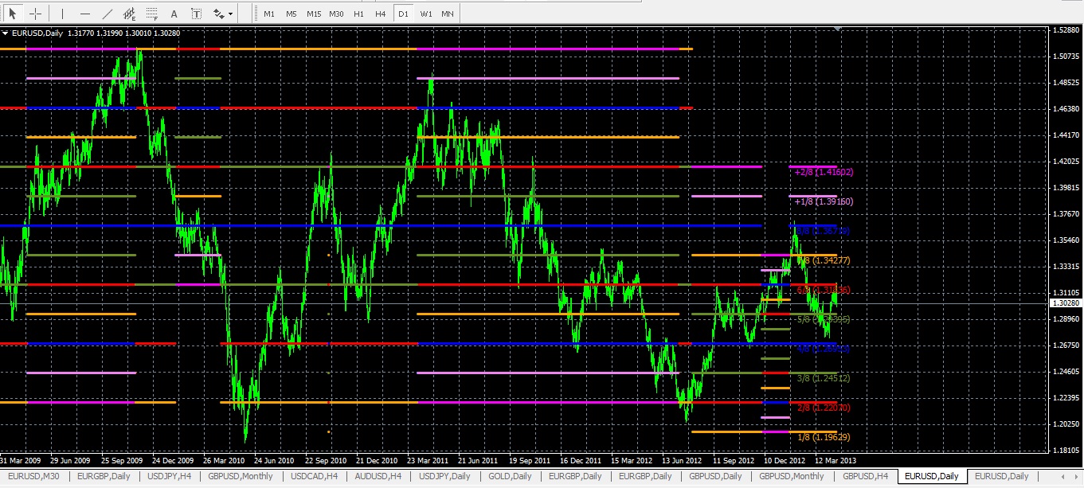This screenshot has height=488, width=1084.
Task: Switch chart to H4 timeframe
Action: 381,14
